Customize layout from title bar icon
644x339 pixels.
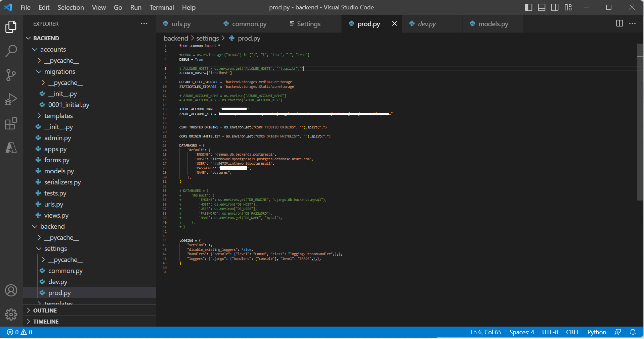click(568, 7)
